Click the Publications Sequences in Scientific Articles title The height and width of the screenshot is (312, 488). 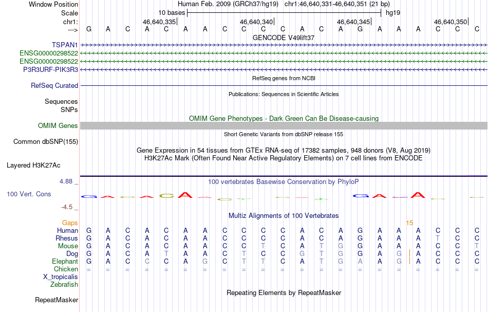(x=284, y=94)
